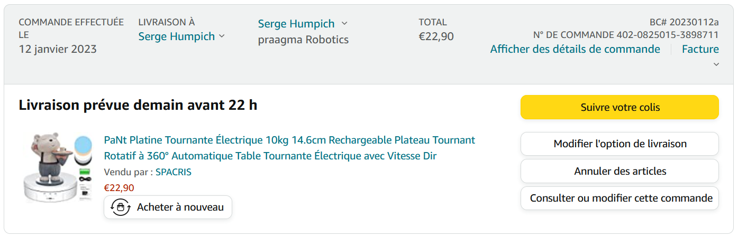Visit the SPACRIS seller page
This screenshot has height=237, width=738.
pos(174,172)
